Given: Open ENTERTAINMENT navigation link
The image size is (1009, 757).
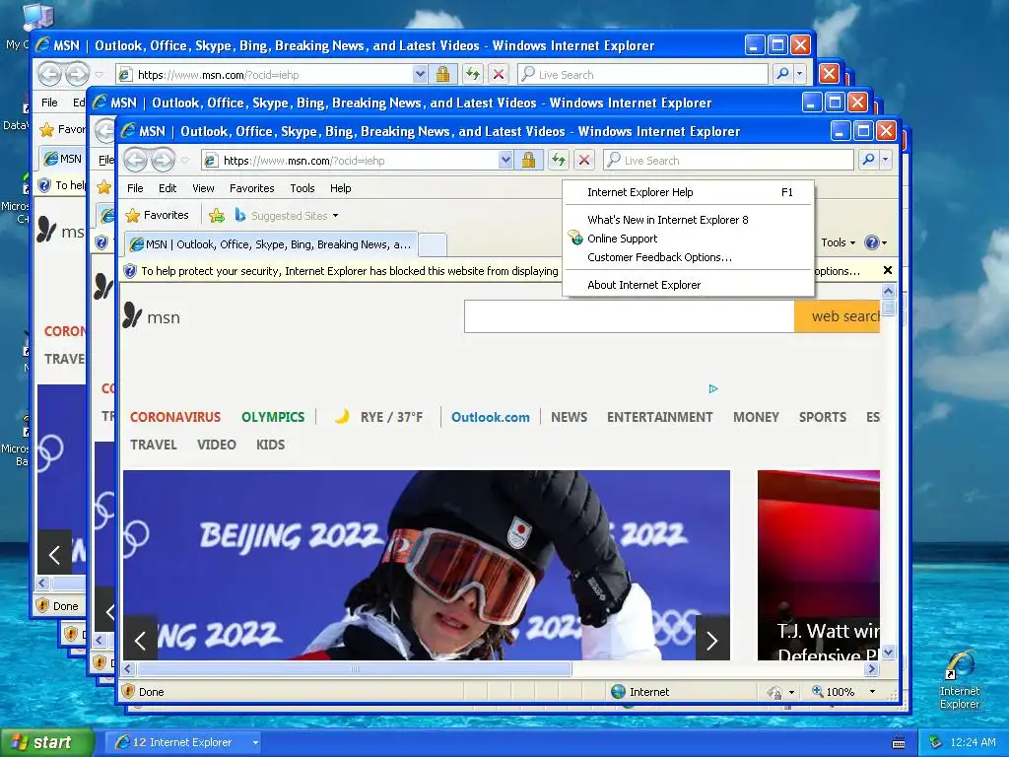Looking at the screenshot, I should pos(659,417).
